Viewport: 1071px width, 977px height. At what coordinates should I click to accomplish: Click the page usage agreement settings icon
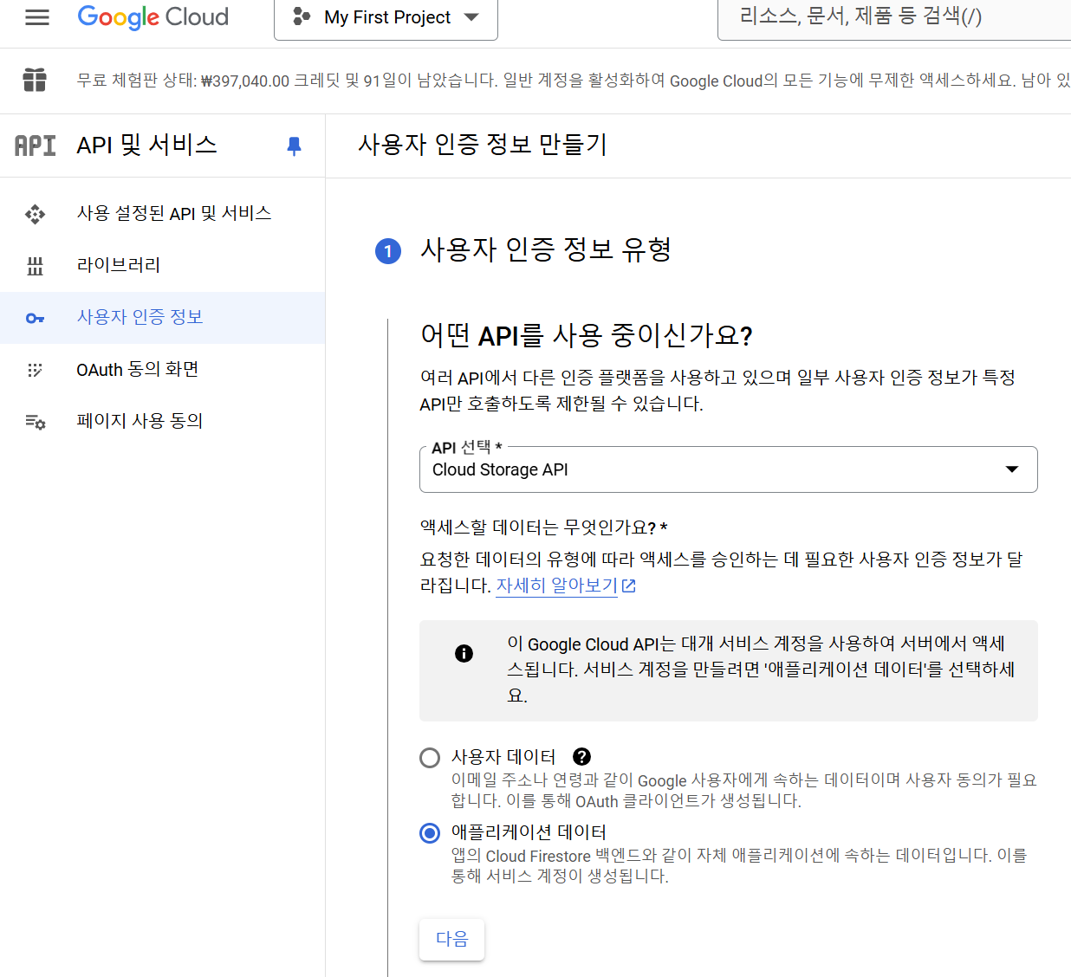[x=35, y=422]
